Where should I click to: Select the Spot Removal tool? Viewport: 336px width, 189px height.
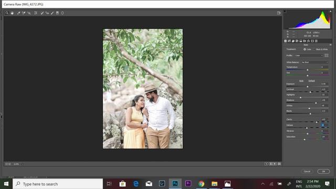point(42,13)
